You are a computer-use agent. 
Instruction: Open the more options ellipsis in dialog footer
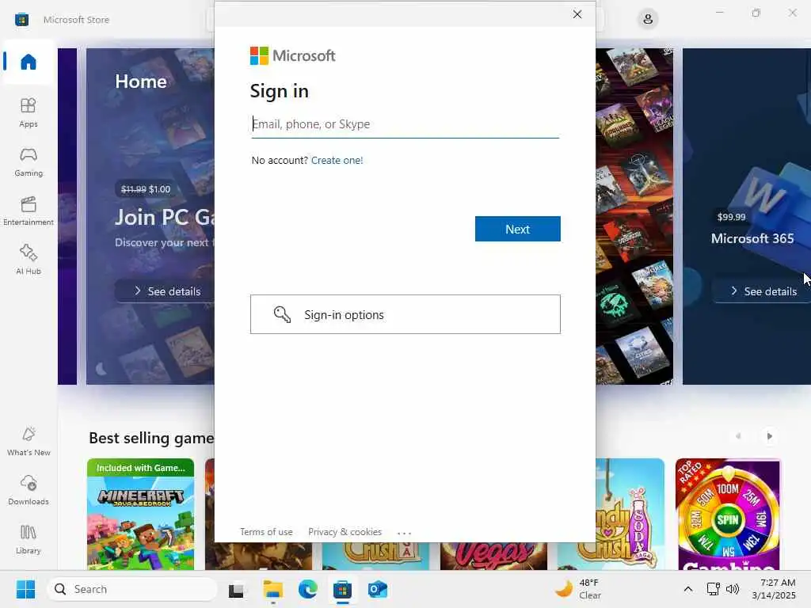(404, 533)
